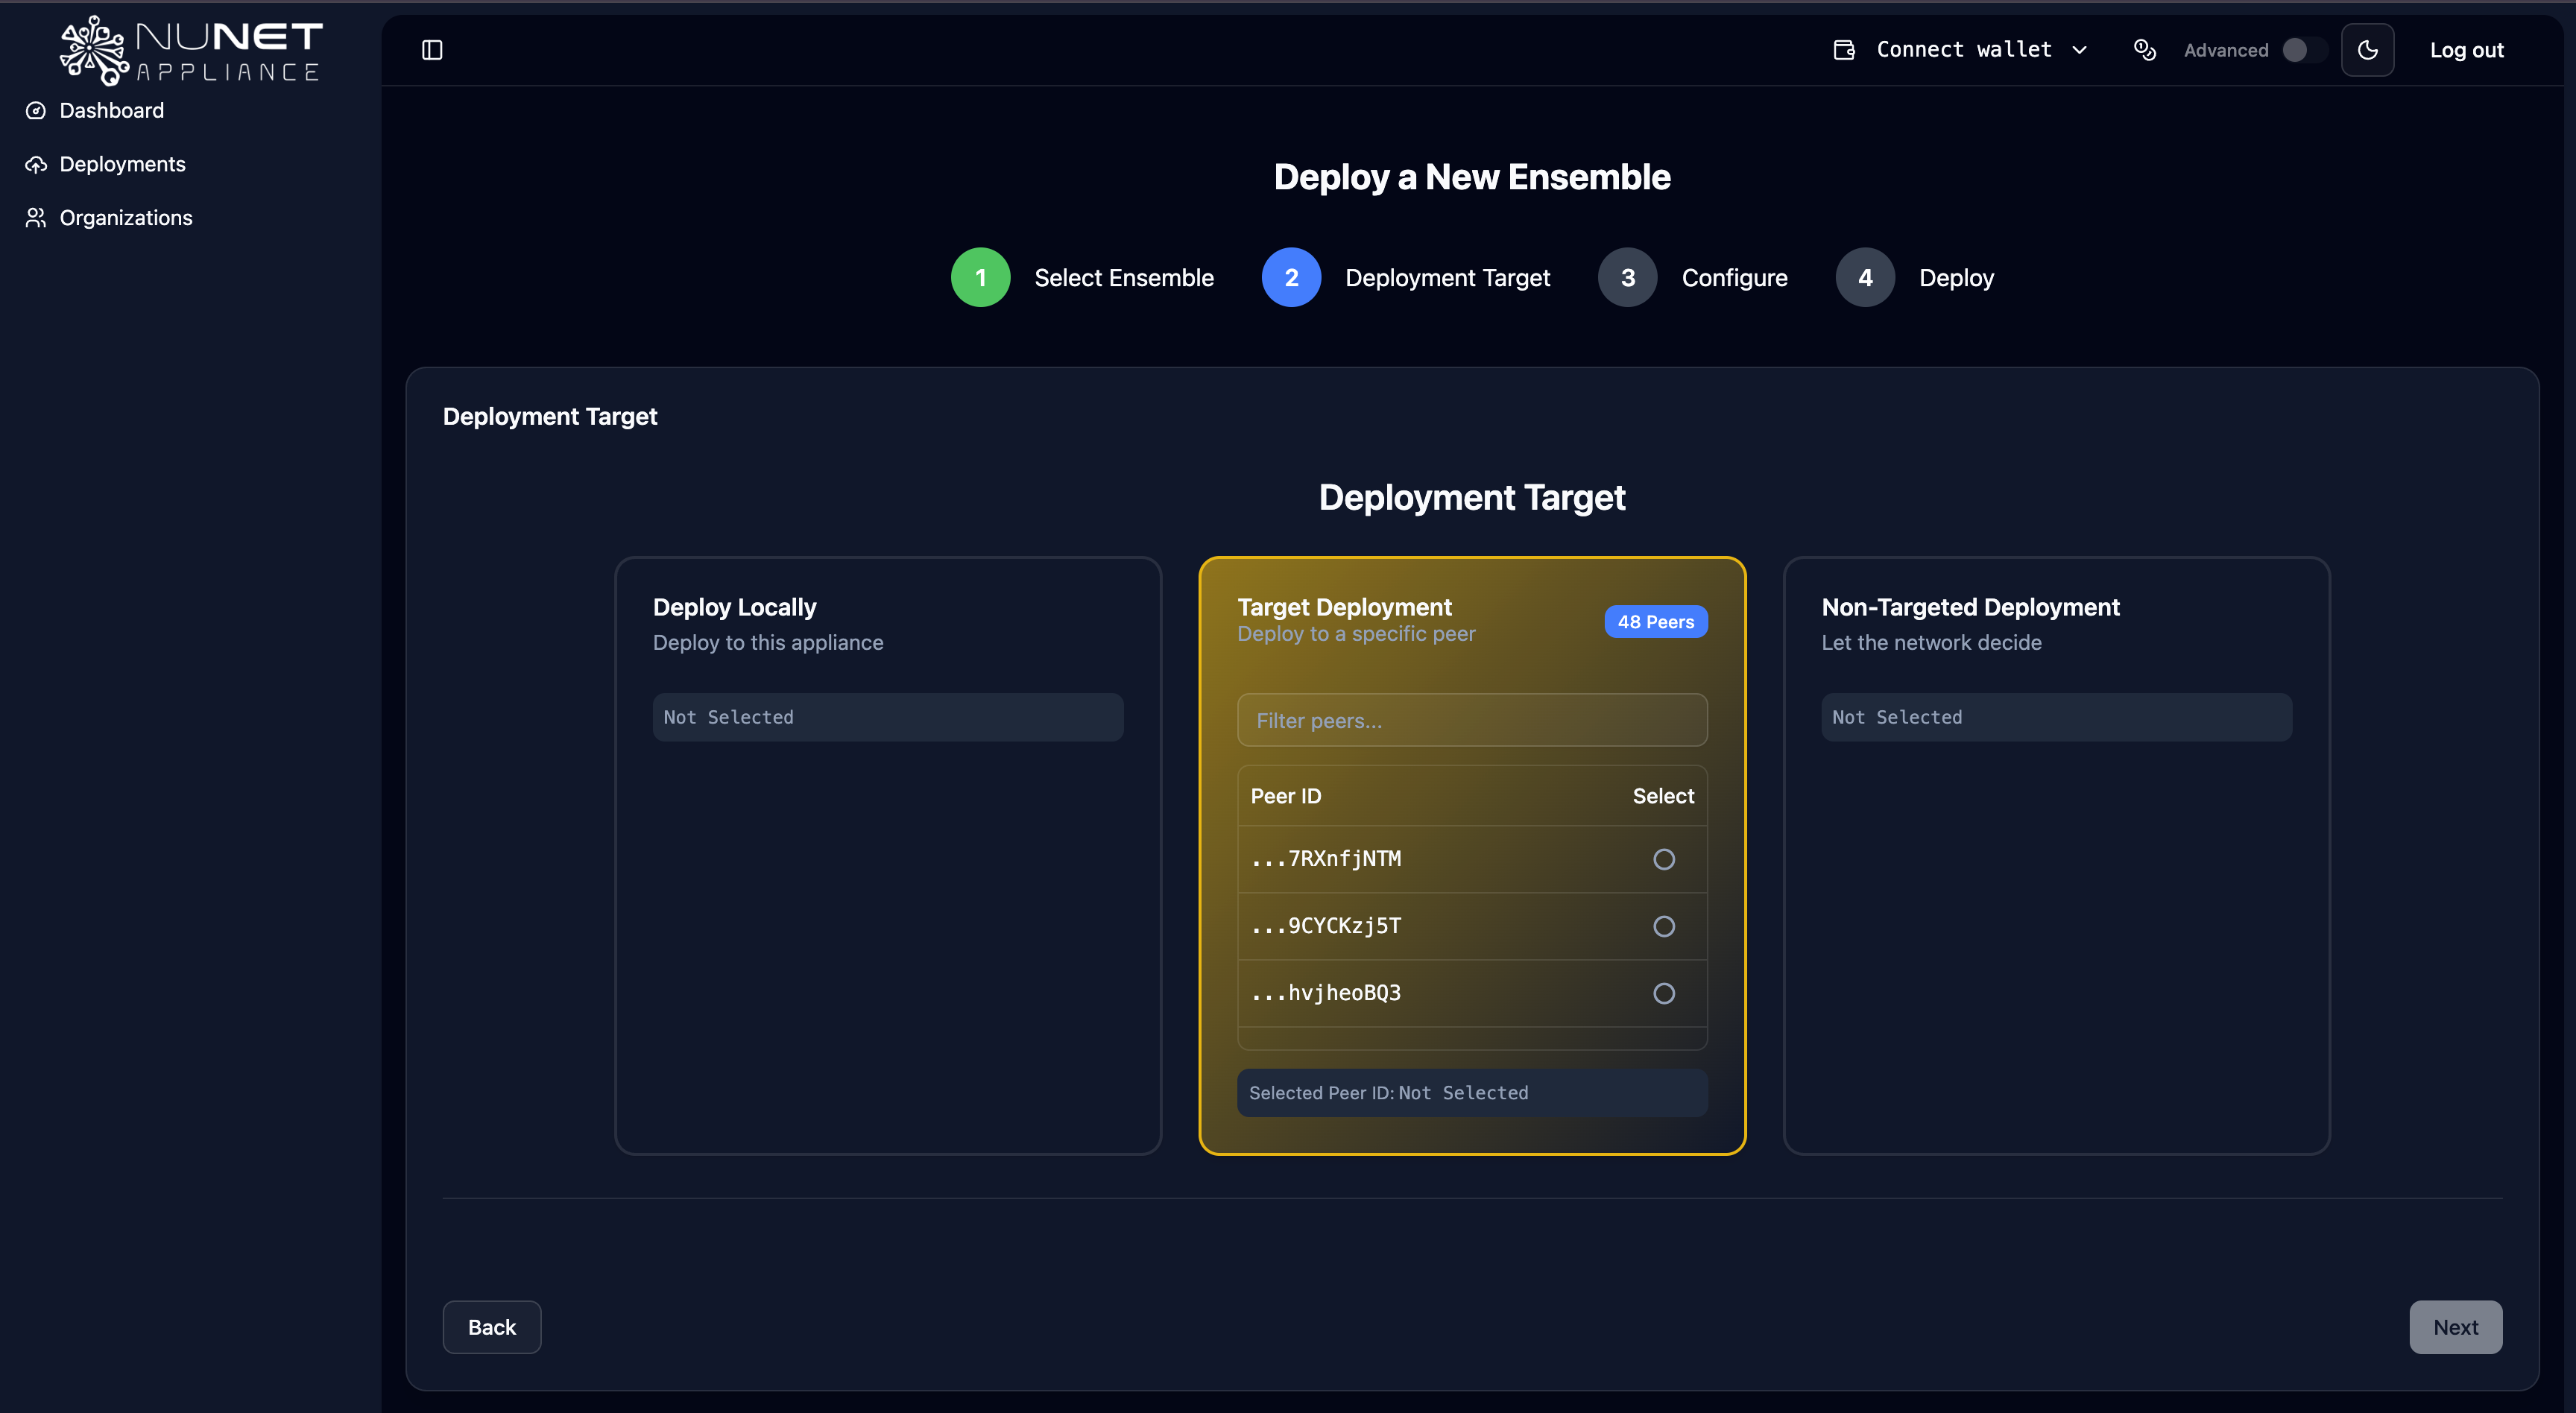Viewport: 2576px width, 1413px height.
Task: Click the 48 Peers badge
Action: pyautogui.click(x=1655, y=621)
